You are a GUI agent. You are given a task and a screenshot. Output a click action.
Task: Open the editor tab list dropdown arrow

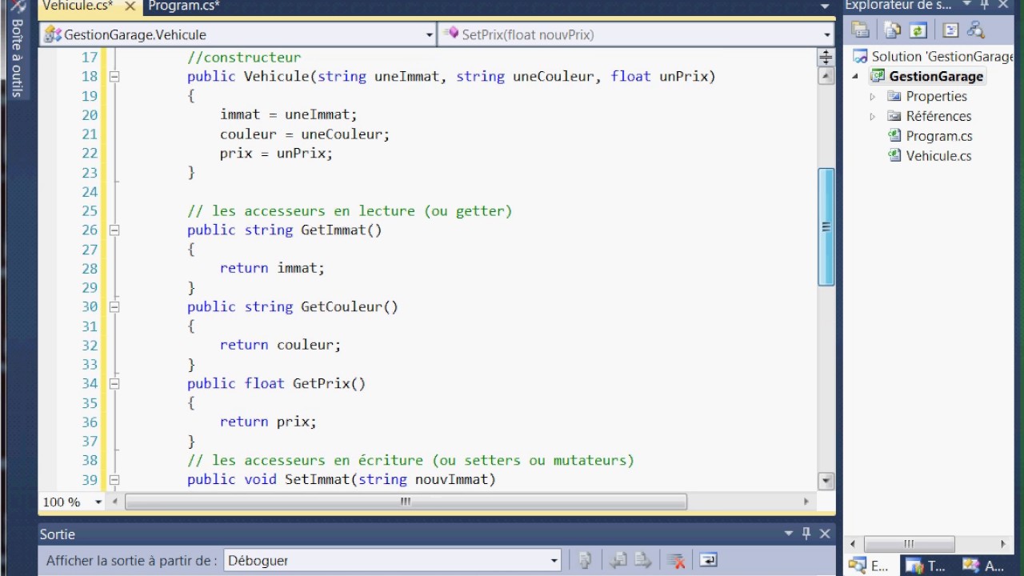[x=826, y=6]
